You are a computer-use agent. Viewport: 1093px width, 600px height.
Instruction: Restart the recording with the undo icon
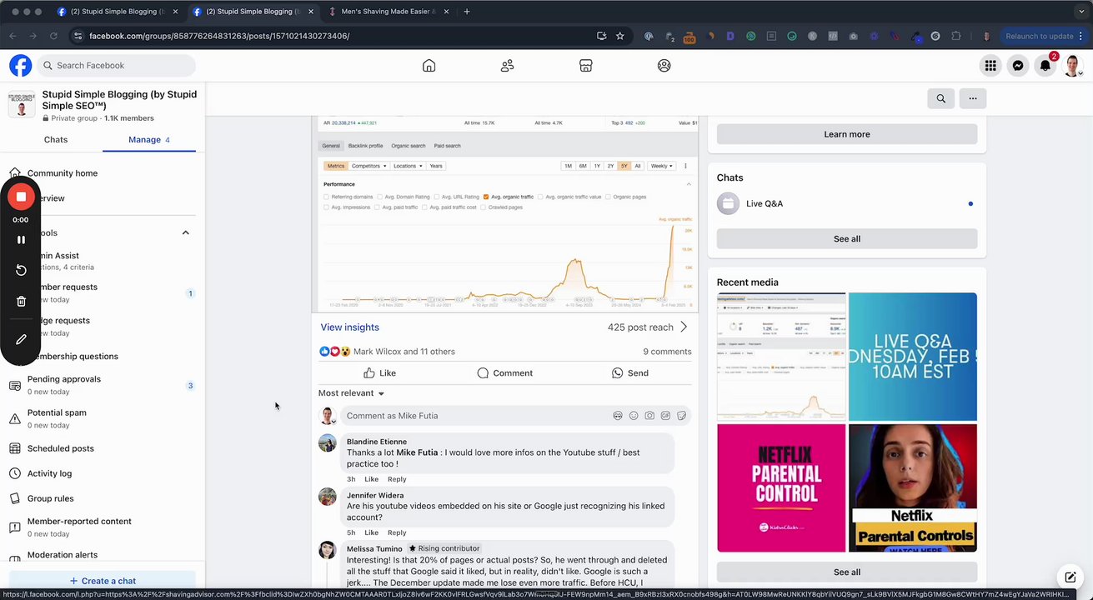(x=21, y=270)
